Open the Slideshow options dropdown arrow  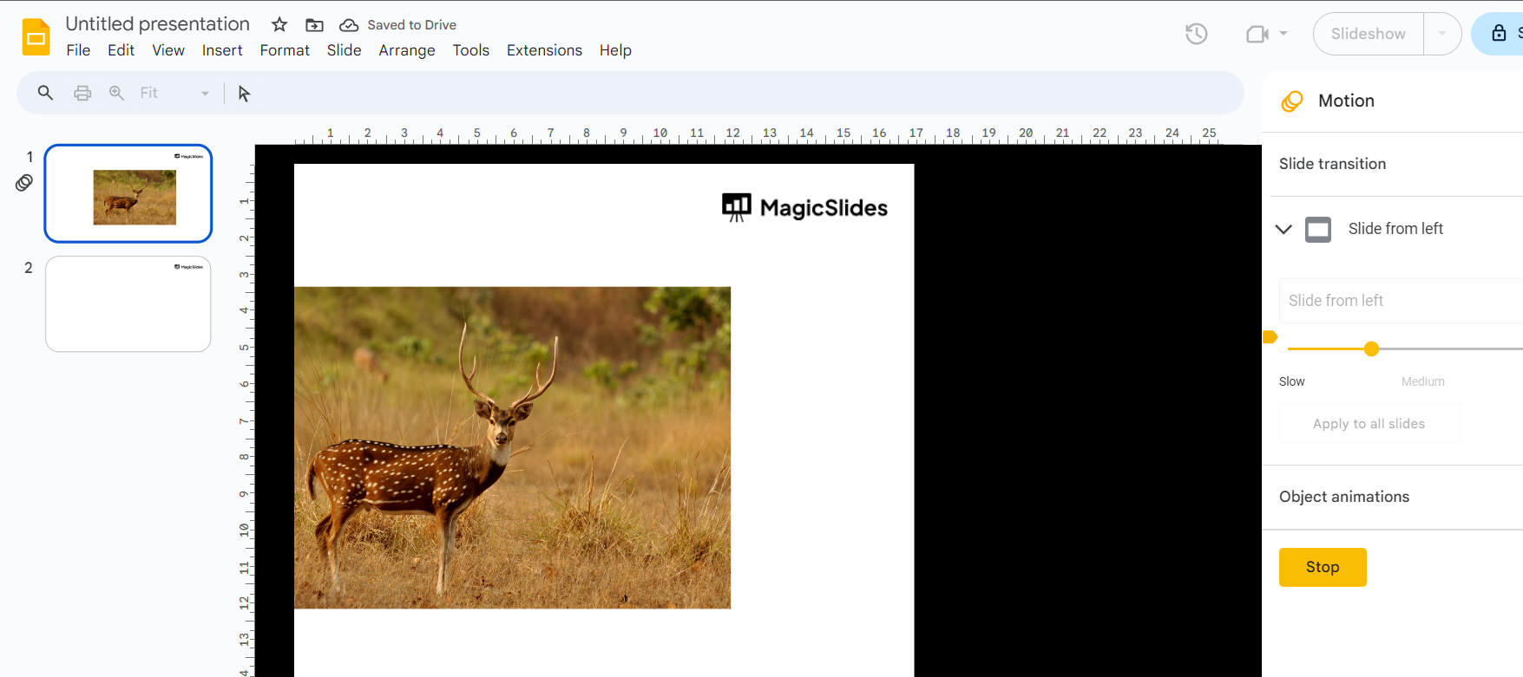coord(1441,34)
